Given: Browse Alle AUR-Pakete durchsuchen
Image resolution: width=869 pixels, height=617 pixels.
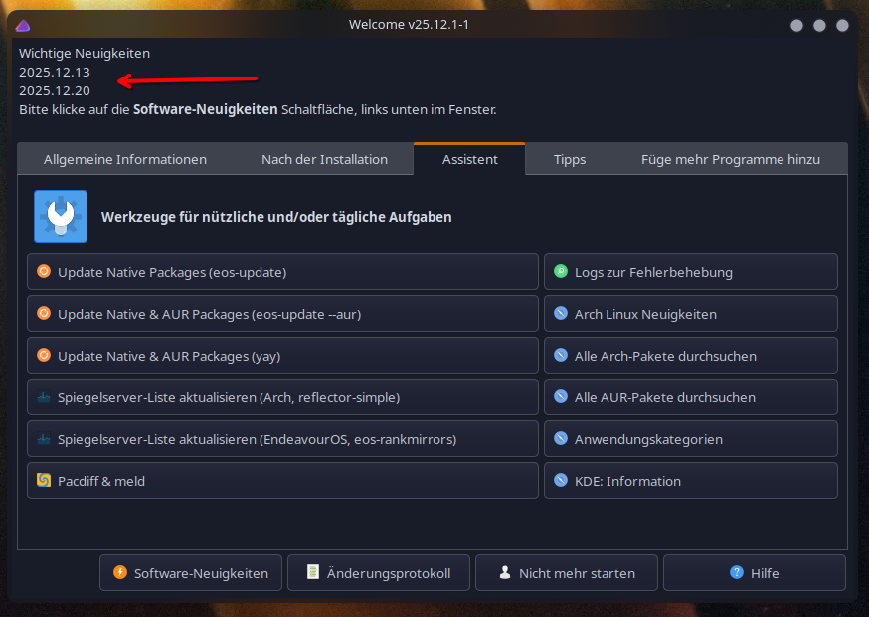Looking at the screenshot, I should (690, 397).
